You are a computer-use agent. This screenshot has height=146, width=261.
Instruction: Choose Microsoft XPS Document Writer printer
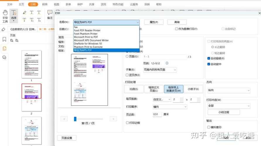click(106, 40)
